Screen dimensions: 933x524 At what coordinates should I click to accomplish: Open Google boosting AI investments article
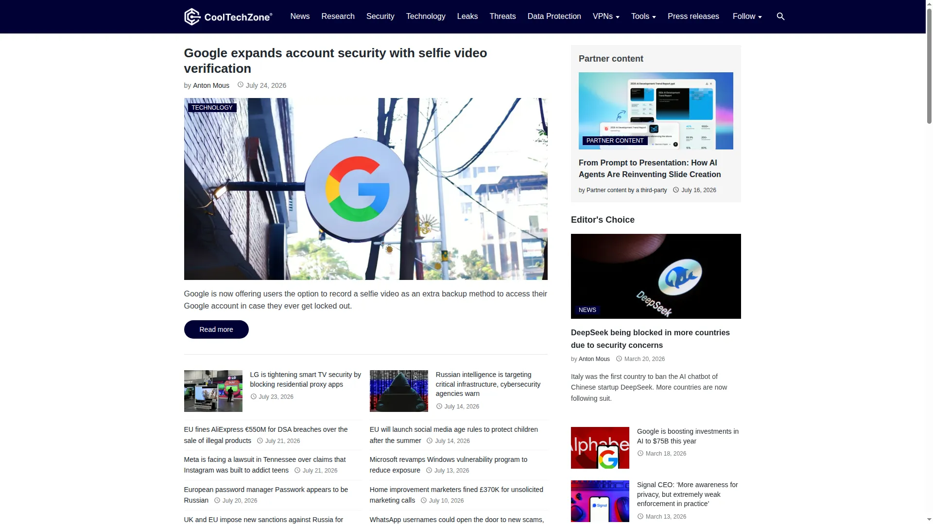(688, 436)
